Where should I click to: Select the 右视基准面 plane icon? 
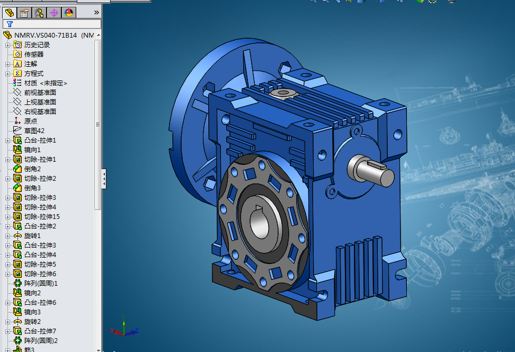17,111
